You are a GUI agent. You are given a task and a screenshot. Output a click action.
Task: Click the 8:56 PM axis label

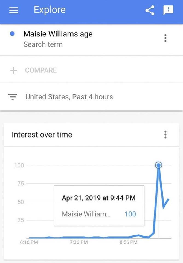pos(129,242)
